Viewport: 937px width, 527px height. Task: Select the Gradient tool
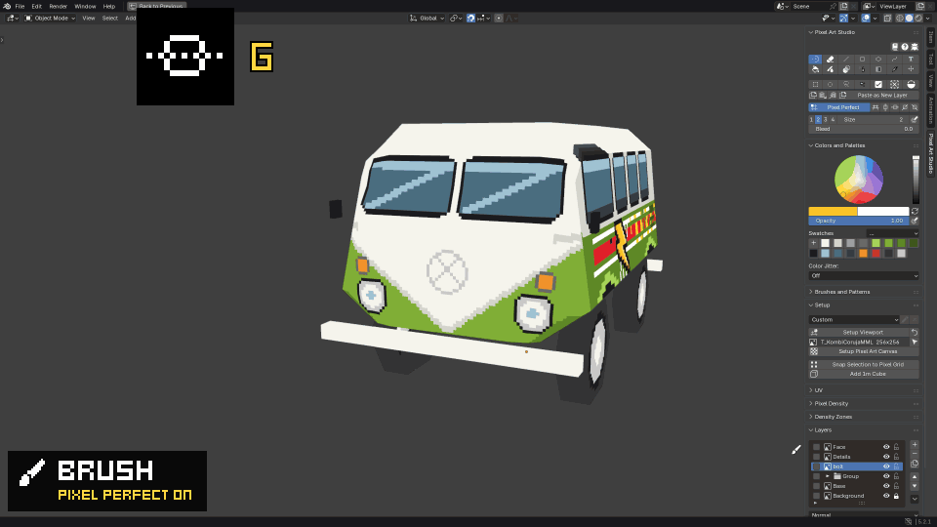(878, 69)
